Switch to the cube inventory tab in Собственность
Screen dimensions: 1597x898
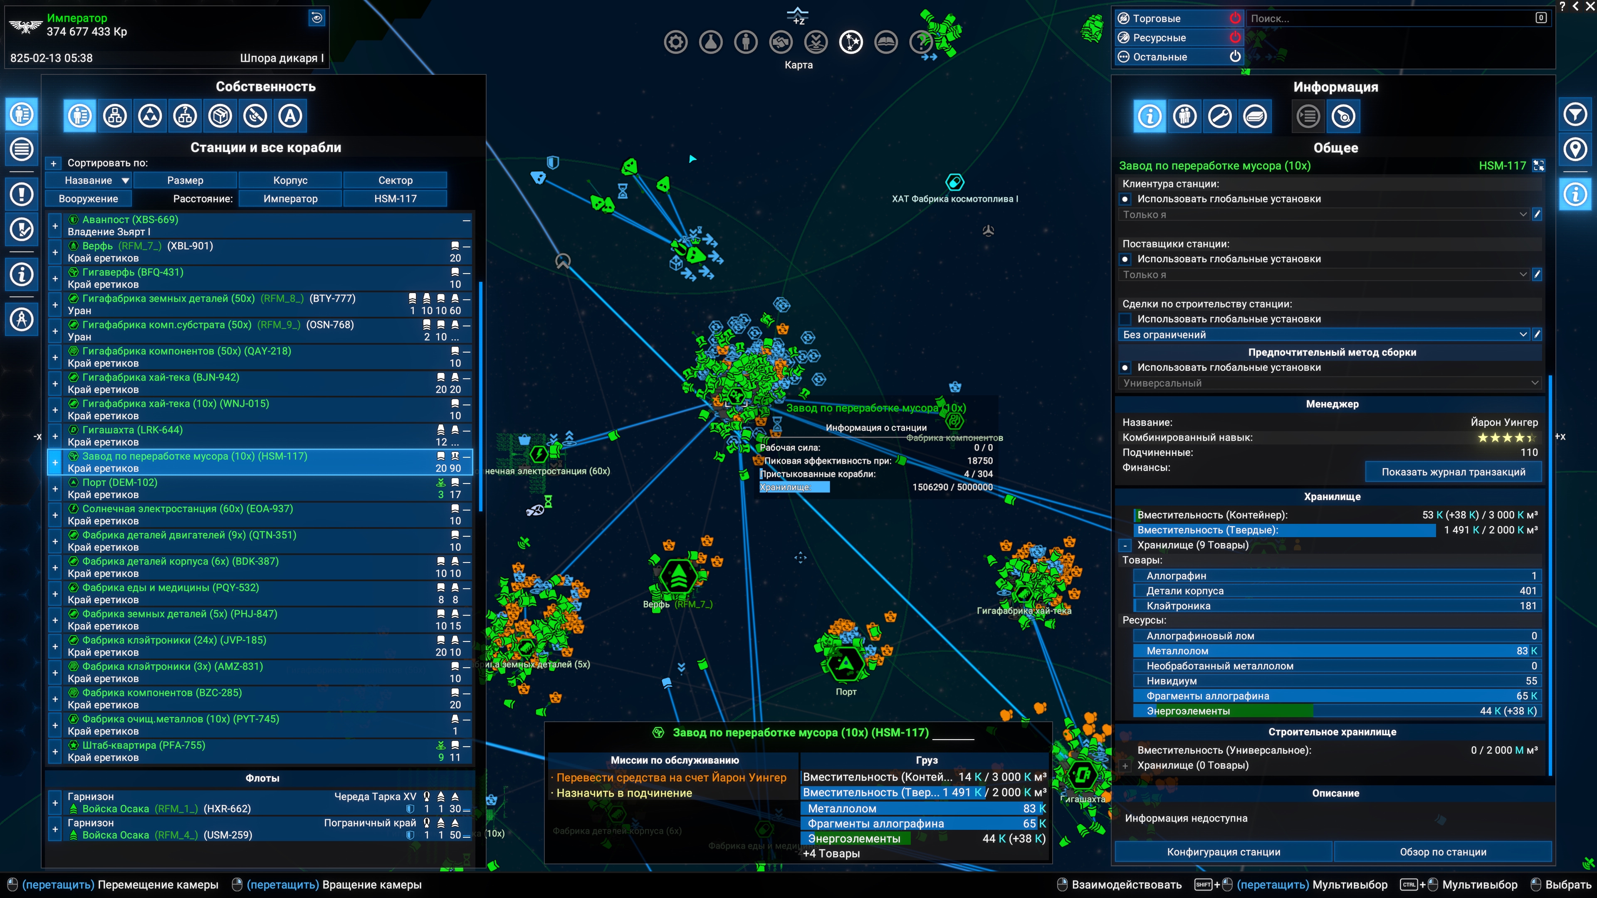220,116
